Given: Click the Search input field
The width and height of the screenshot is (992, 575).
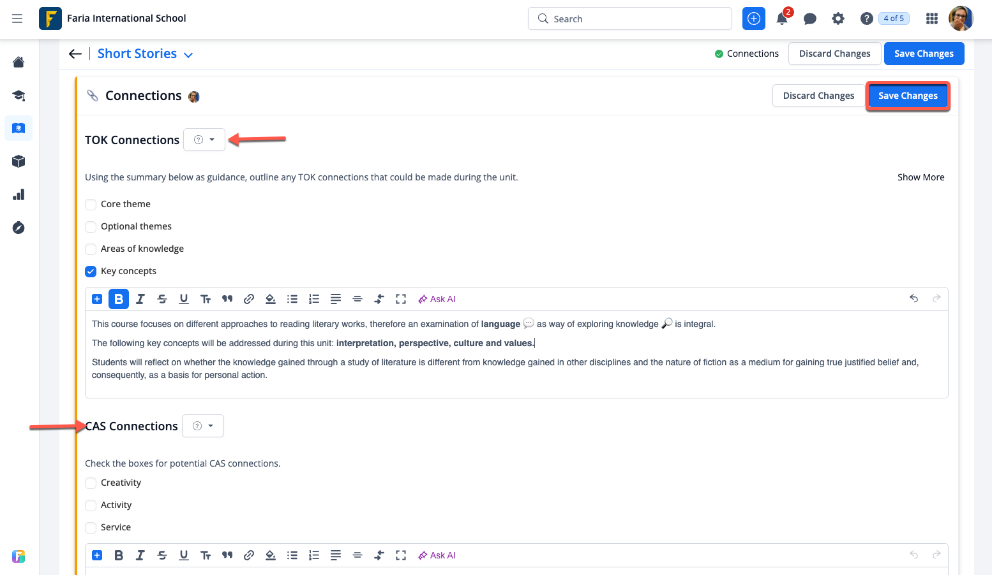Looking at the screenshot, I should pos(630,19).
